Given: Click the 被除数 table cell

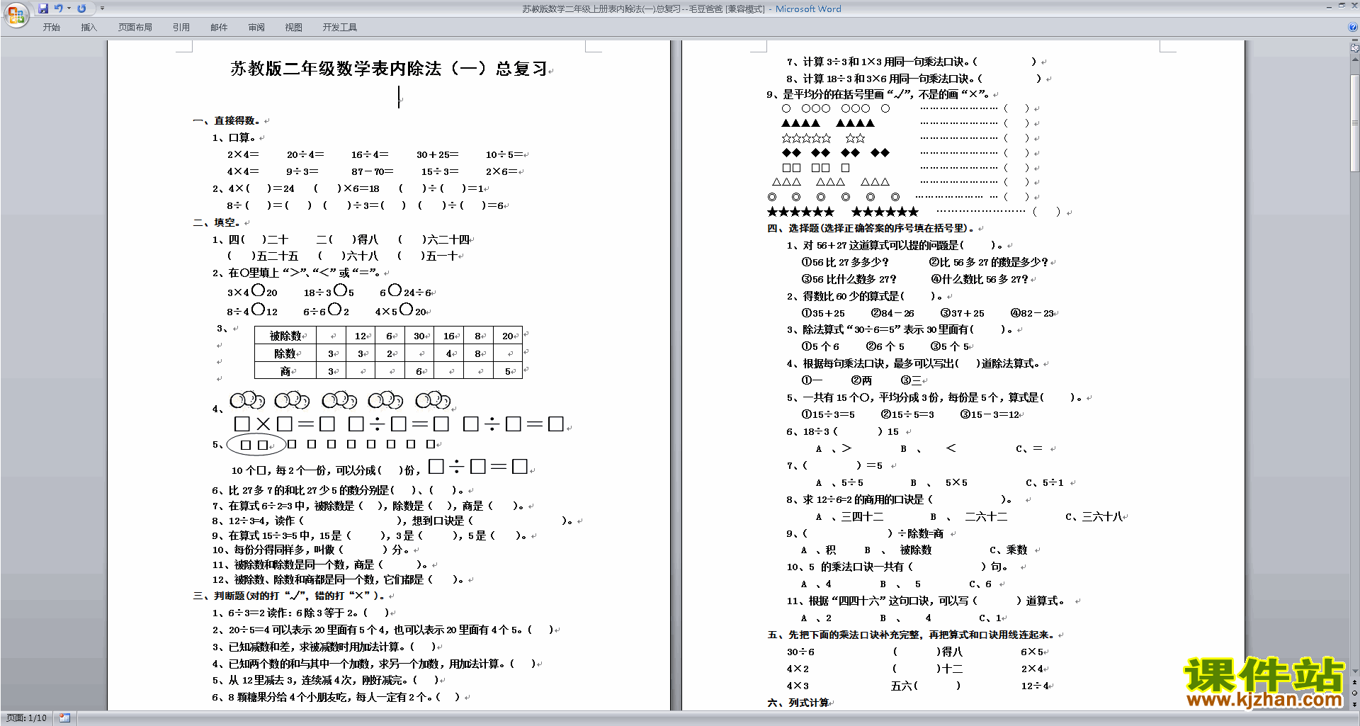Looking at the screenshot, I should [285, 336].
